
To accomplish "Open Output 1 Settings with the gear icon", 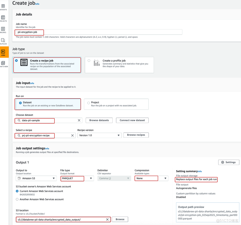I will [x=228, y=162].
